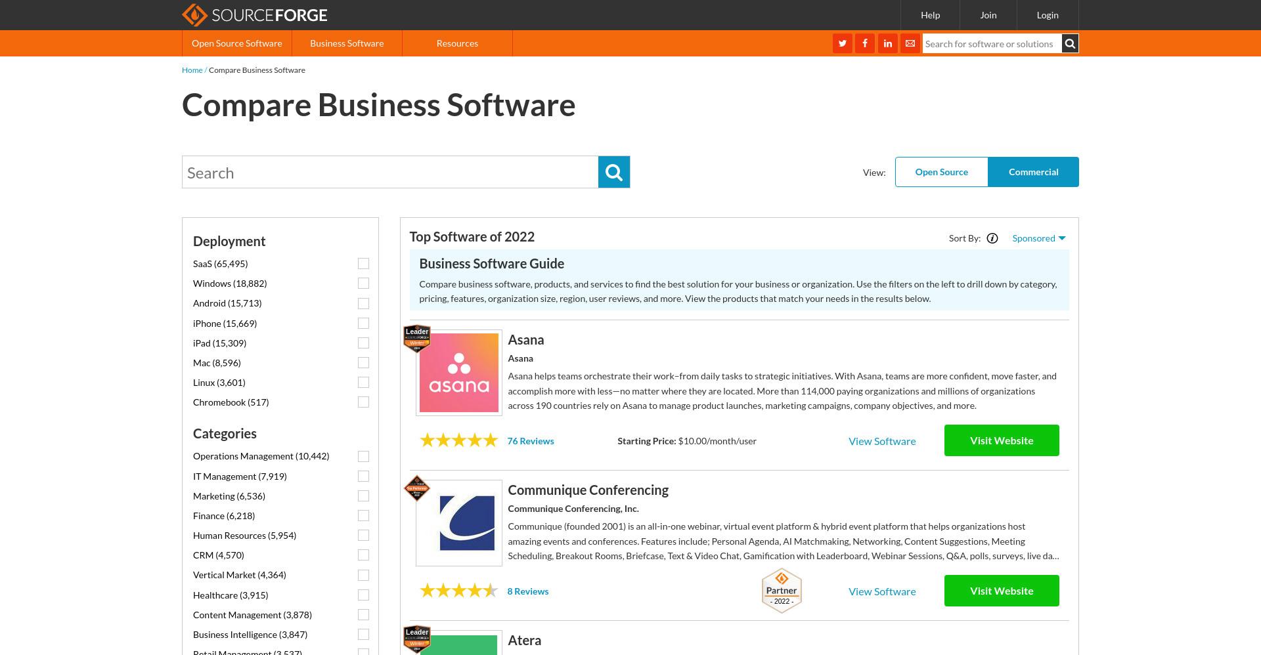Click the SourceForge logo
1261x655 pixels.
(254, 15)
